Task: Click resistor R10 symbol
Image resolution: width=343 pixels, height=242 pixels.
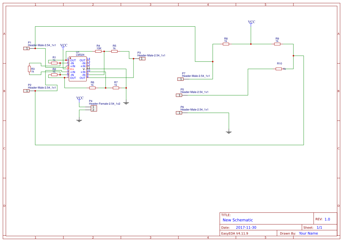Action: [x=279, y=69]
